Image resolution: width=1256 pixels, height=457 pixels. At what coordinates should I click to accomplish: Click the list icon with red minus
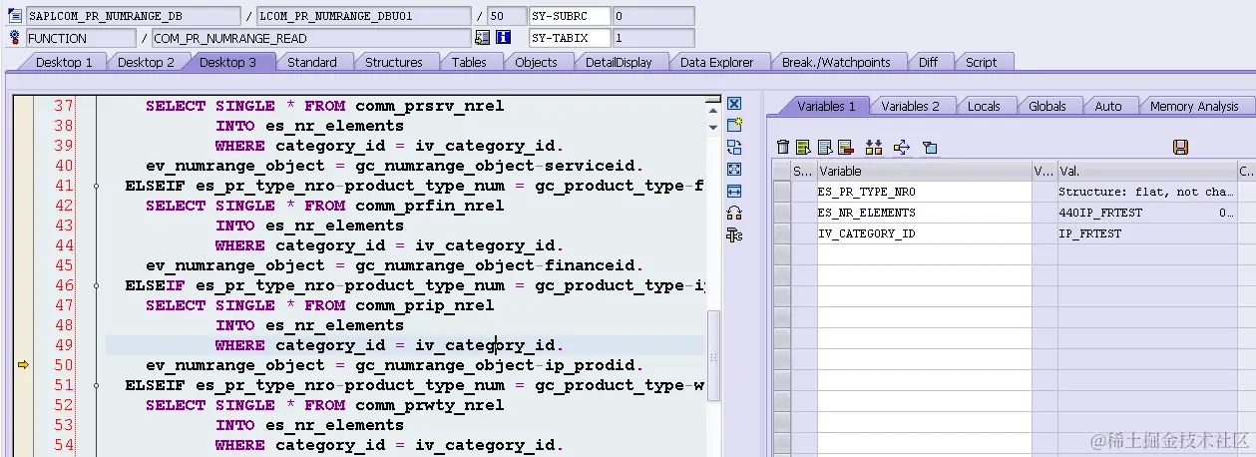click(846, 147)
